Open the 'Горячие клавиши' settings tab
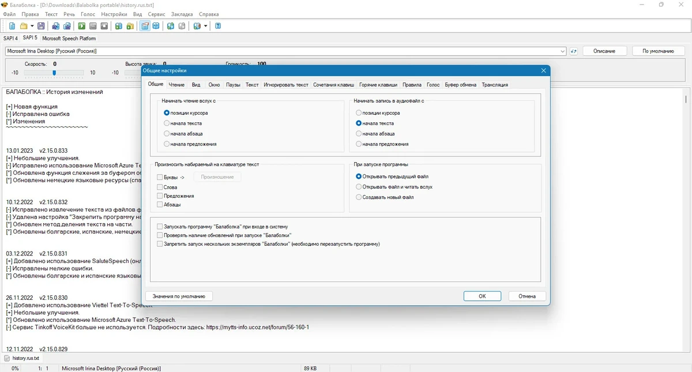692x372 pixels. (x=378, y=85)
